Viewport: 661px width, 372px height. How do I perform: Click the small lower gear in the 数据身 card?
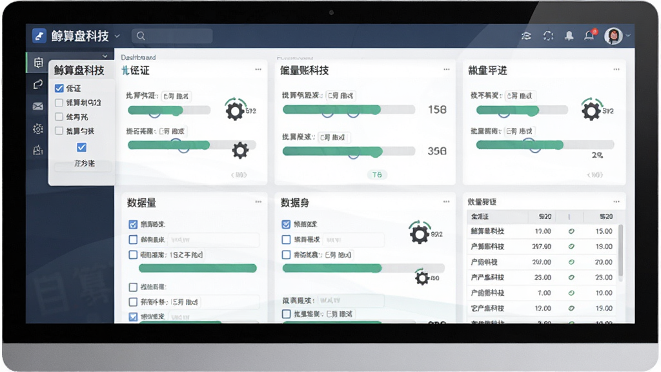[x=422, y=278]
